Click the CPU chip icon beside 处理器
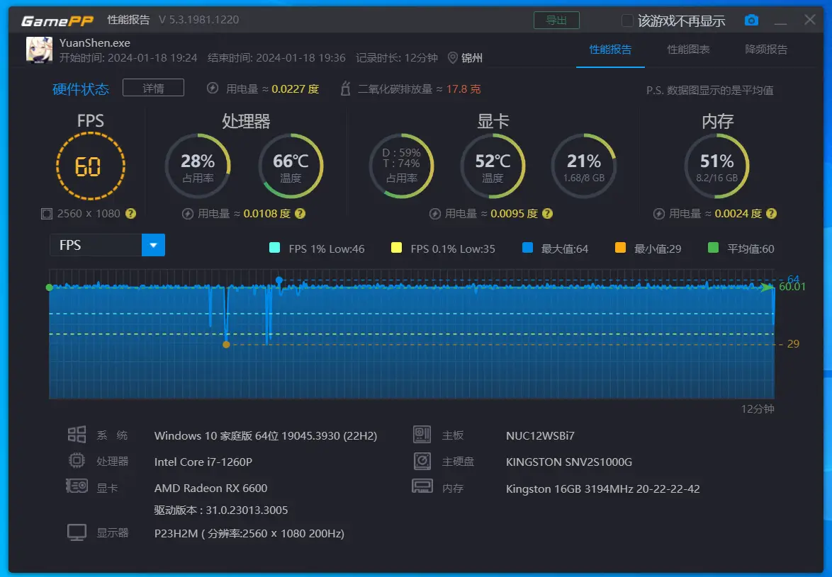832x577 pixels. tap(77, 460)
